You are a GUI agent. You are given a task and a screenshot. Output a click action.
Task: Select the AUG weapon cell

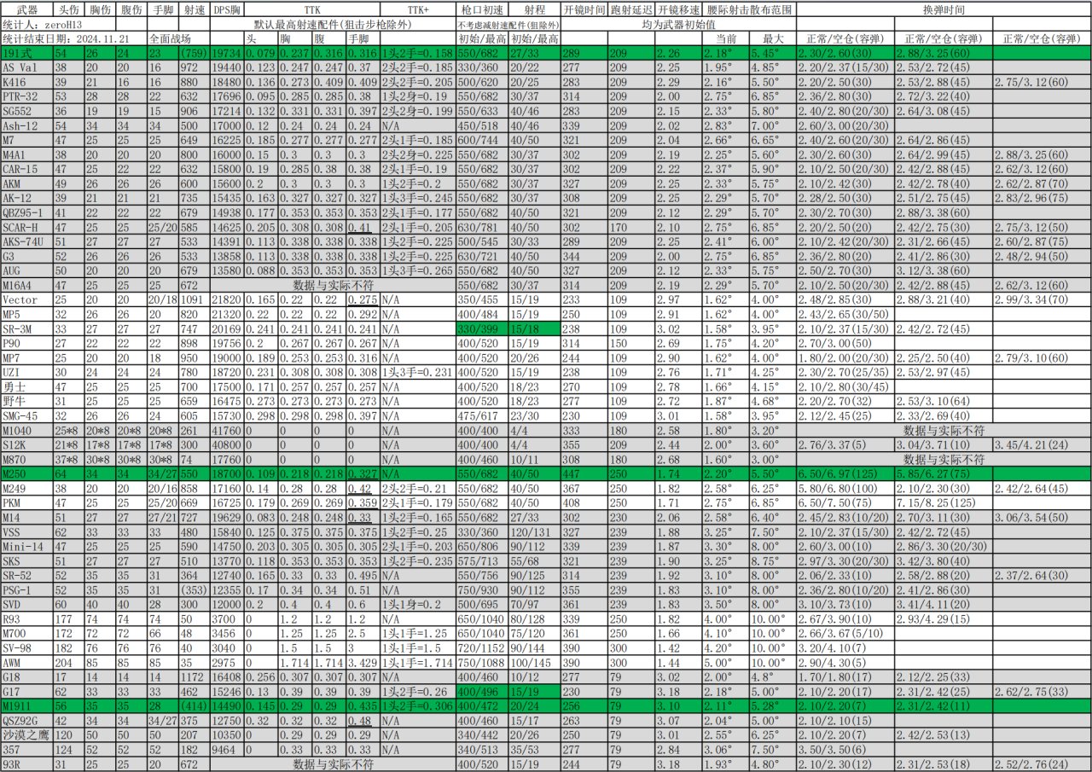coord(26,270)
